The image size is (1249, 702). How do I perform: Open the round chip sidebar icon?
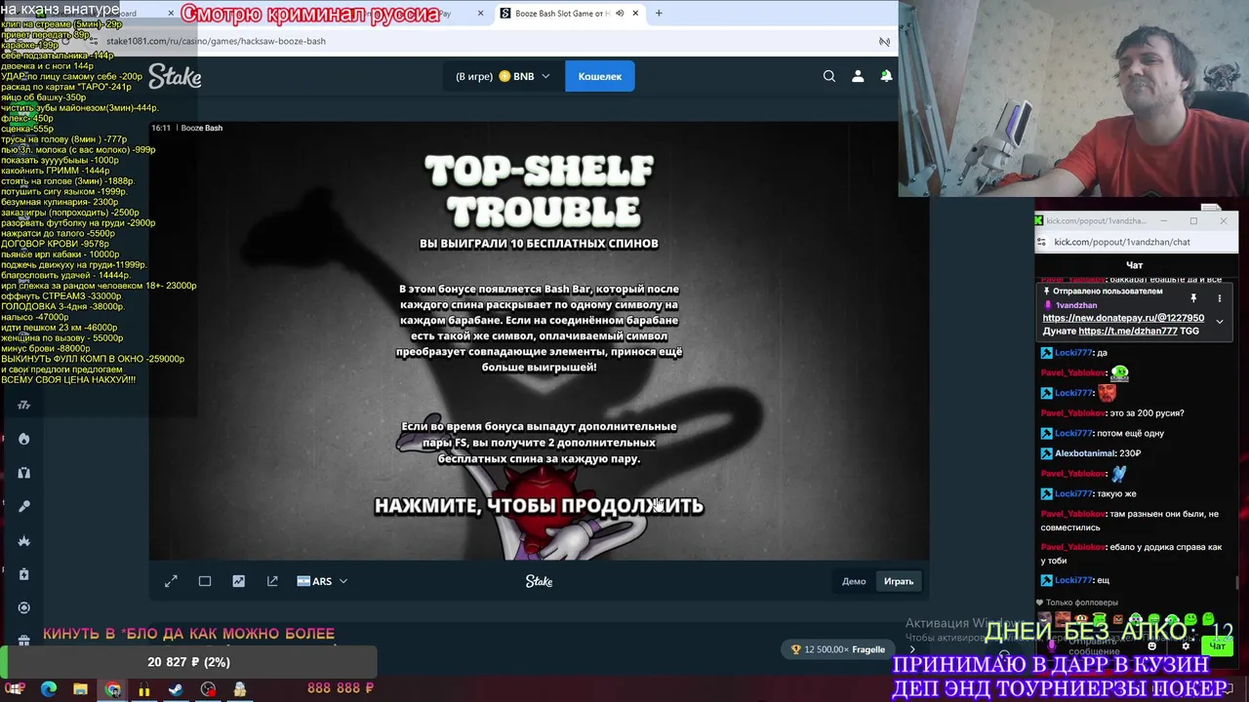pyautogui.click(x=24, y=607)
